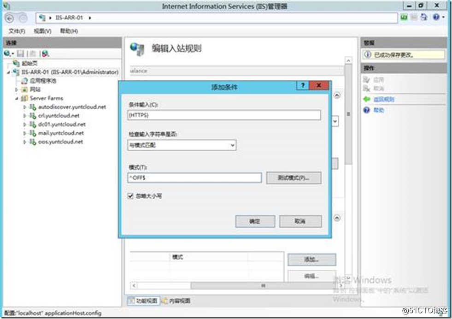
Task: Click 返回规则 back to rules link
Action: 384,100
